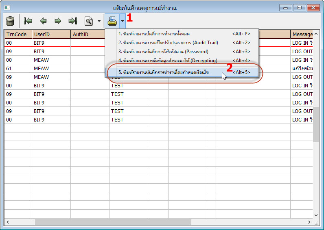Select the first row LOG IN message cell
Viewport: 324px width, 230px height.
click(302, 43)
